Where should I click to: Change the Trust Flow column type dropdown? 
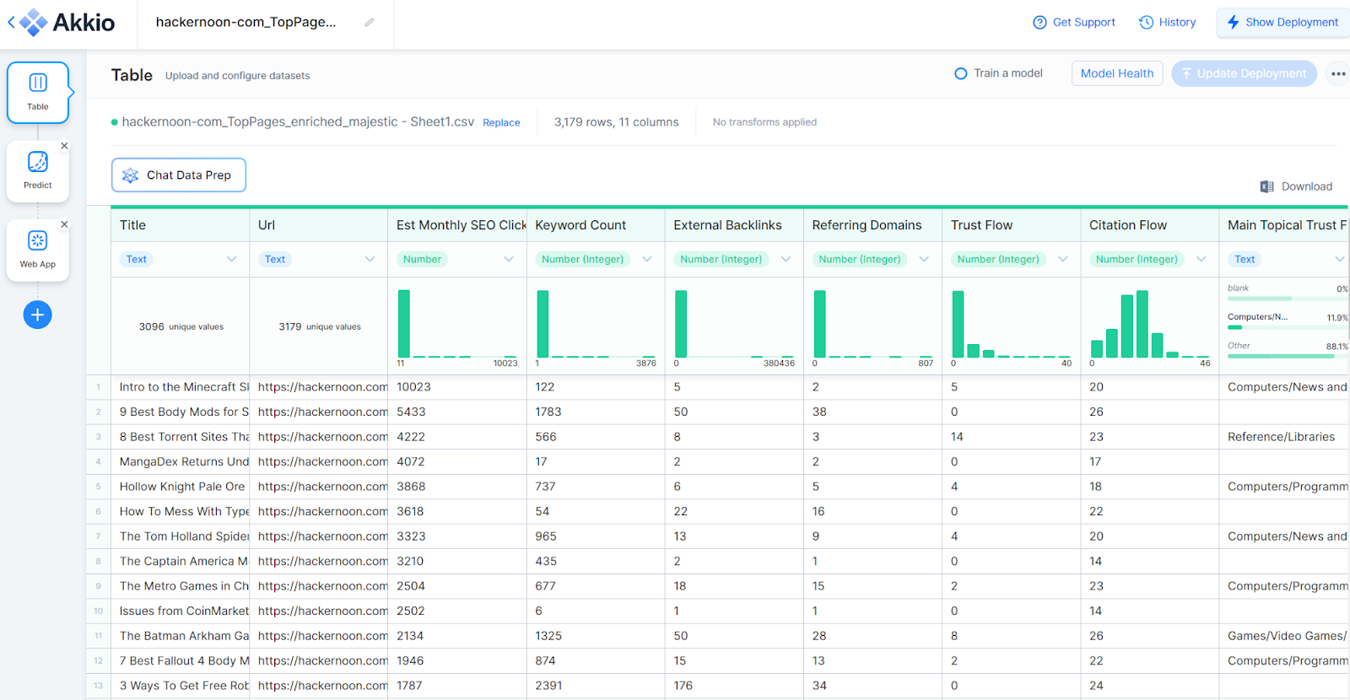click(1062, 259)
